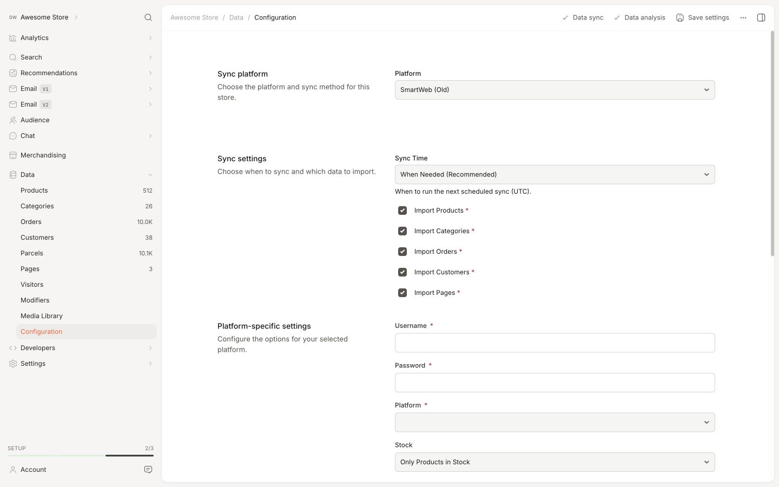Viewport: 779px width, 487px height.
Task: Uncheck the Import Categories checkbox
Action: pos(402,231)
